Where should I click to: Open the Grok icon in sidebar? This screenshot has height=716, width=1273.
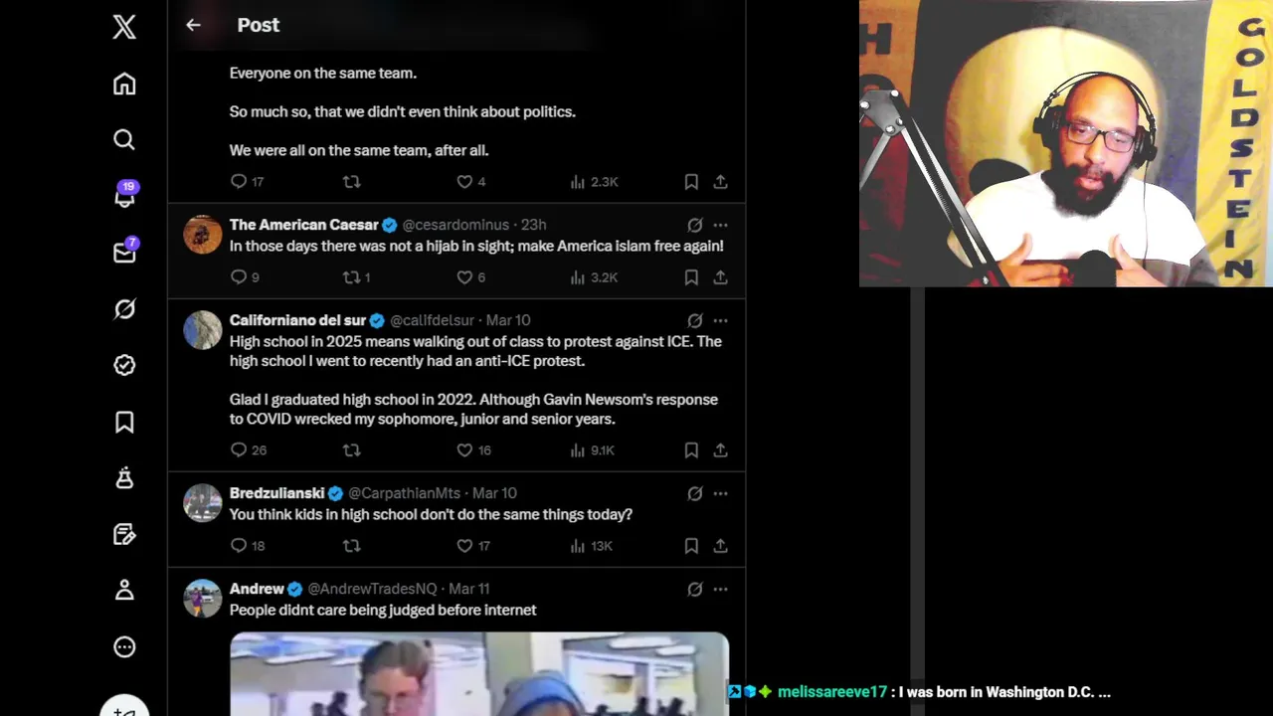click(124, 309)
